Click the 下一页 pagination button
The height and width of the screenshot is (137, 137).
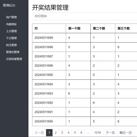[110, 133]
